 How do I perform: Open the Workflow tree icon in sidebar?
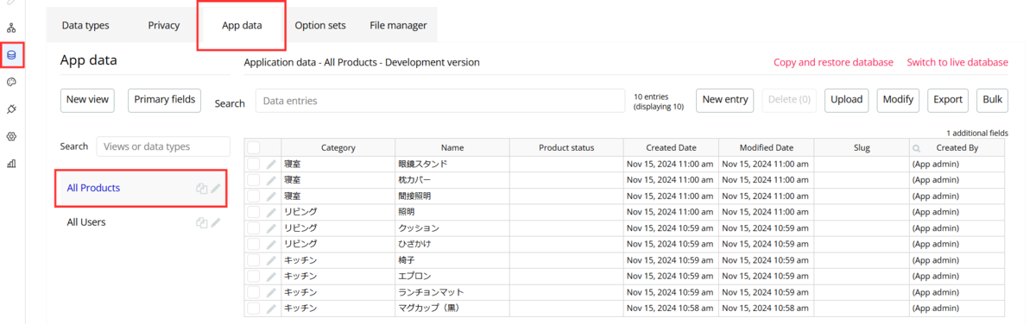11,28
